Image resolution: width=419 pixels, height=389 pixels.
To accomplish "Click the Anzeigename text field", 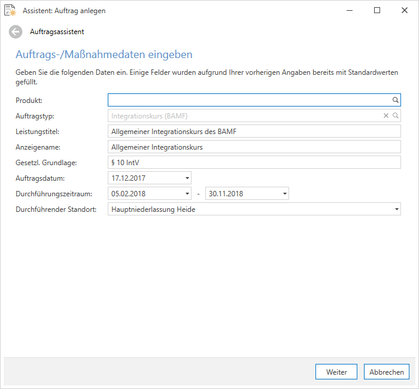I will [254, 147].
